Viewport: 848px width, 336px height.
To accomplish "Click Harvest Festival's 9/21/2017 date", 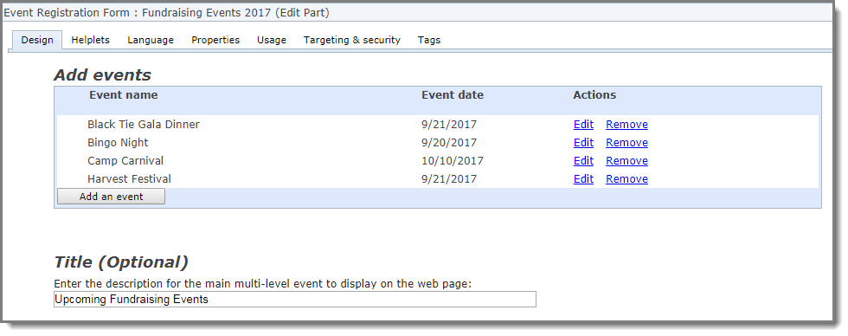I will pyautogui.click(x=449, y=179).
